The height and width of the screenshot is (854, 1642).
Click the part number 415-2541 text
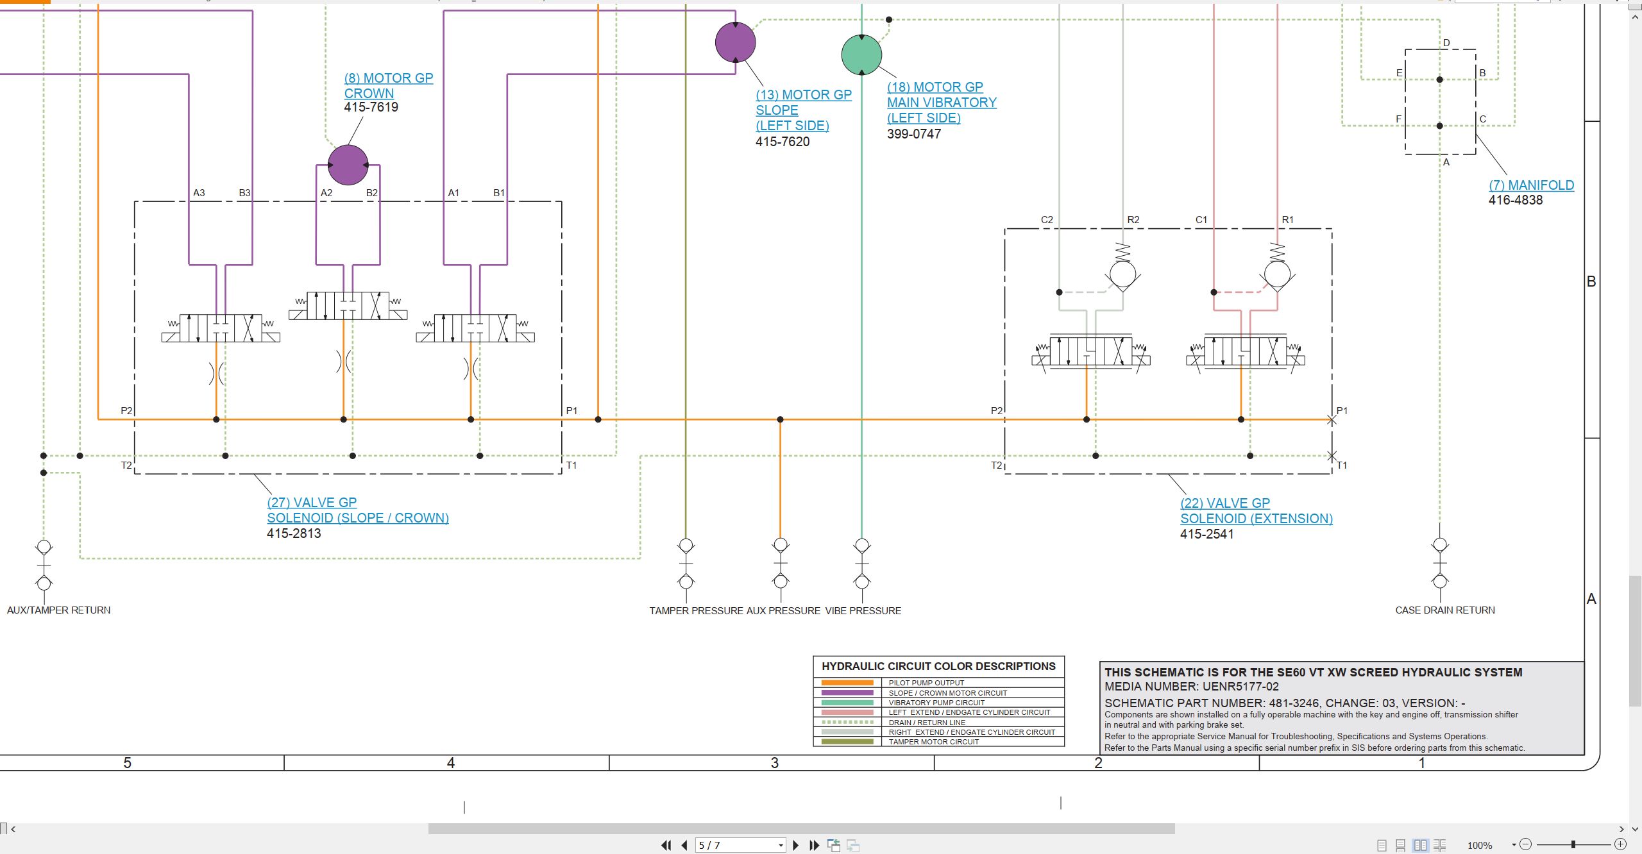[x=1207, y=534]
